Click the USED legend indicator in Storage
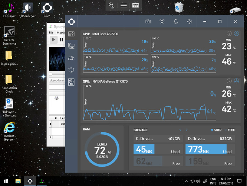This screenshot has height=186, width=247. tap(216, 130)
